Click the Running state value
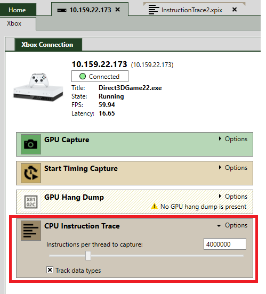This screenshot has height=294, width=266. pyautogui.click(x=111, y=96)
